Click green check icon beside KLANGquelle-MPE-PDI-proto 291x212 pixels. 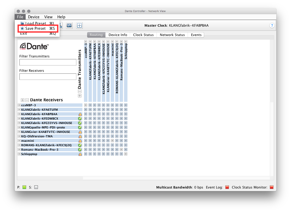(80, 127)
